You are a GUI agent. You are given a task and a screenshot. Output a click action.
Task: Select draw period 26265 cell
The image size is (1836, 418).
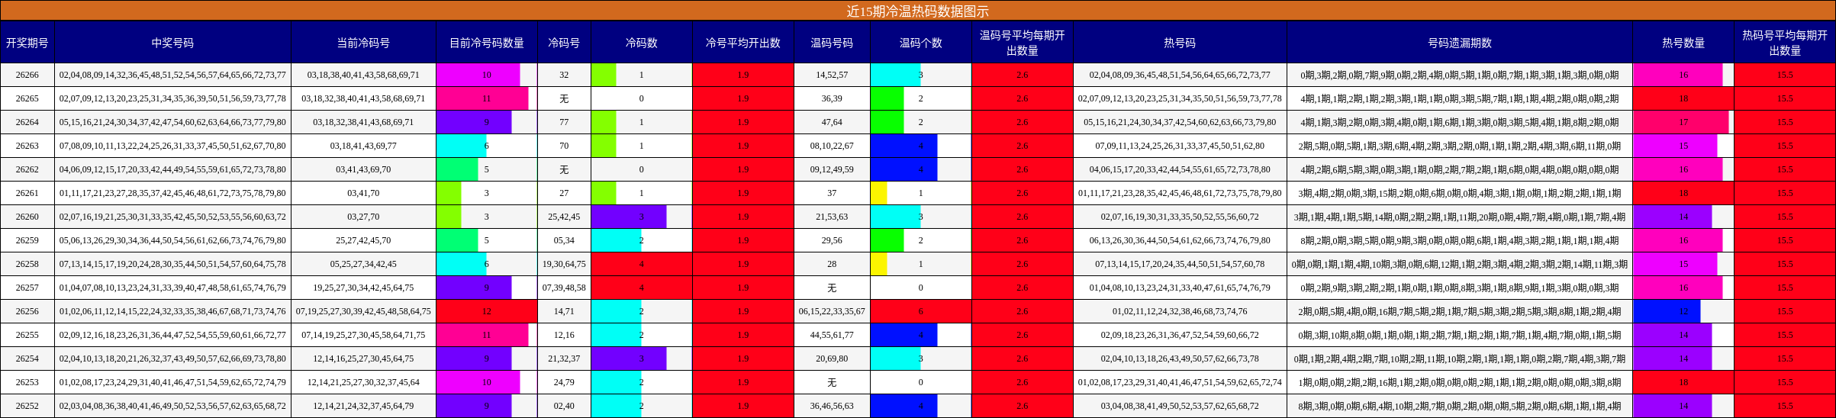[x=27, y=98]
